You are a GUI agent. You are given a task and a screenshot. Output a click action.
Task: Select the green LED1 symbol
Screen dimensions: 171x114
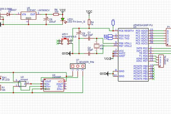(x=63, y=20)
